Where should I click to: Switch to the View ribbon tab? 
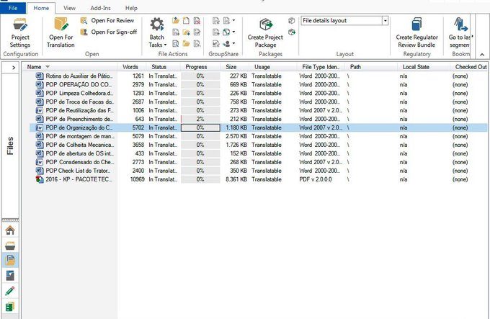(x=69, y=8)
